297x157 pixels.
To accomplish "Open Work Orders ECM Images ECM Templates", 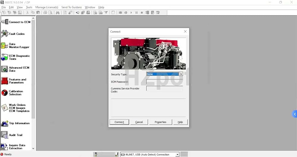I will (15, 108).
